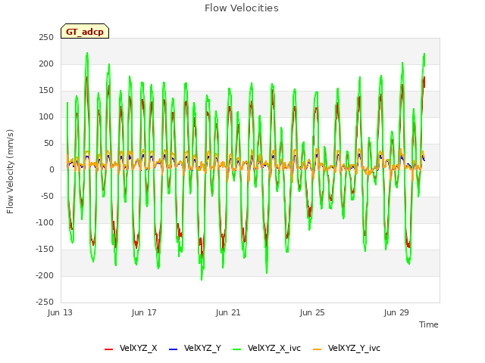Image resolution: width=485 pixels, height=363 pixels.
Task: Click blue VelXYZ_Y legend color marker
Action: coord(174,349)
